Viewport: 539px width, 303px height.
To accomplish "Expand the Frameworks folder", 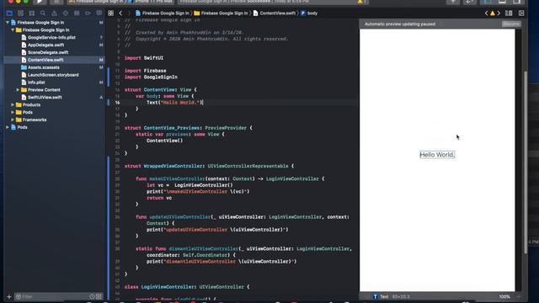I will [x=13, y=120].
